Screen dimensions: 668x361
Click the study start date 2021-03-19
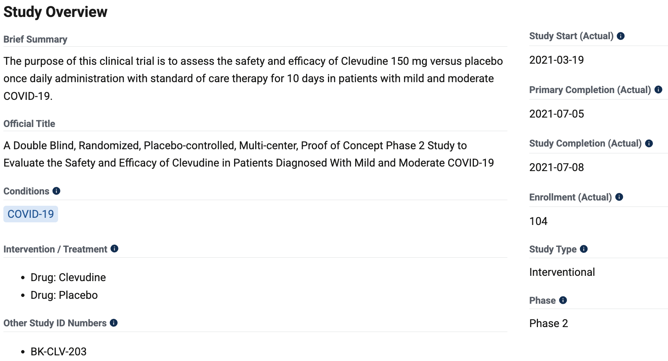tap(556, 60)
